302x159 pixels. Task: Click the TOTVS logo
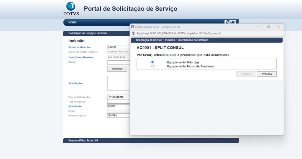click(x=71, y=9)
